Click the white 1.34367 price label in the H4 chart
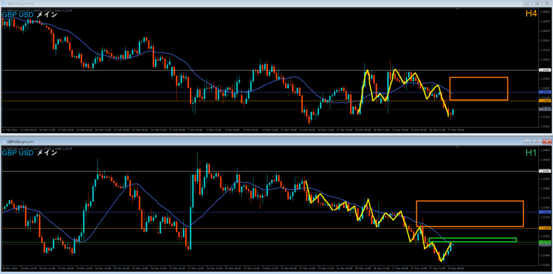This screenshot has height=274, width=553. pos(544,70)
